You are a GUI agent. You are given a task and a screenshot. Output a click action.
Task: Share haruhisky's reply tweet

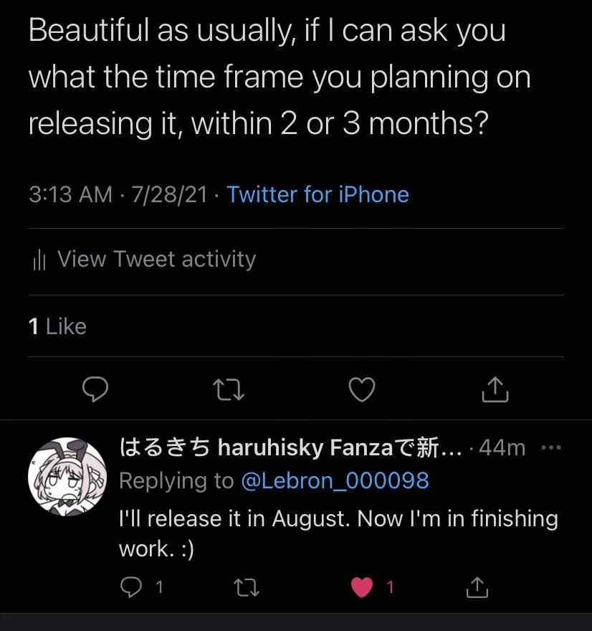coord(477,588)
